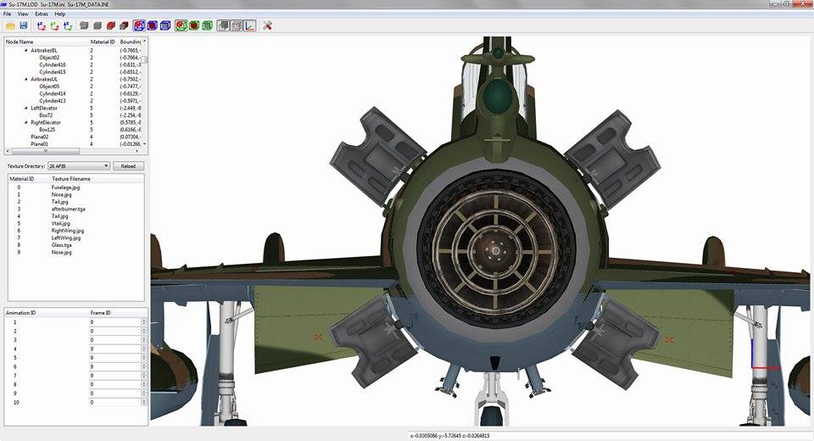Click the Node Name column header
The image size is (814, 441).
coord(20,42)
